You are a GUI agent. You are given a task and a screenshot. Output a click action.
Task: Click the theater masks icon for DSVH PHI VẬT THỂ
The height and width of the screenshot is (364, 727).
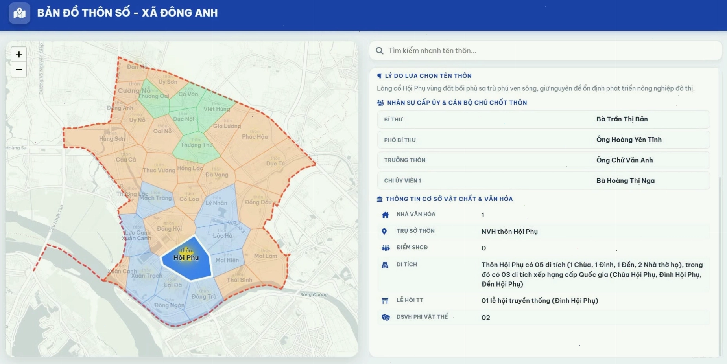pyautogui.click(x=386, y=317)
